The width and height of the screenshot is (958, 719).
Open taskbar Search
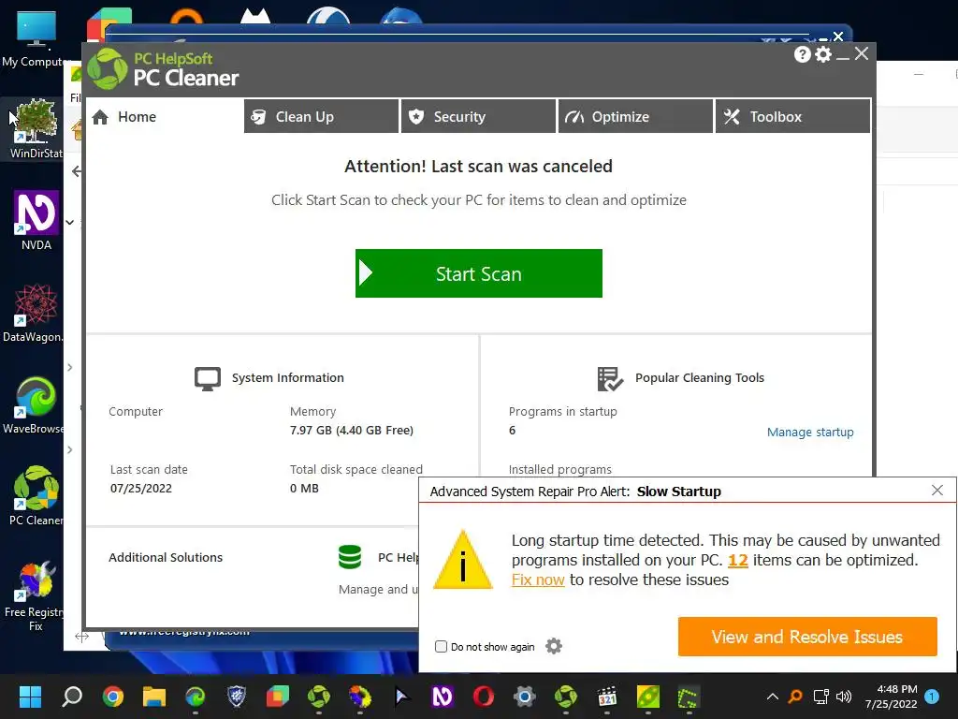(72, 697)
